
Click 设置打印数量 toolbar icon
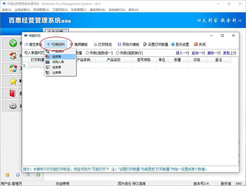pos(145,44)
